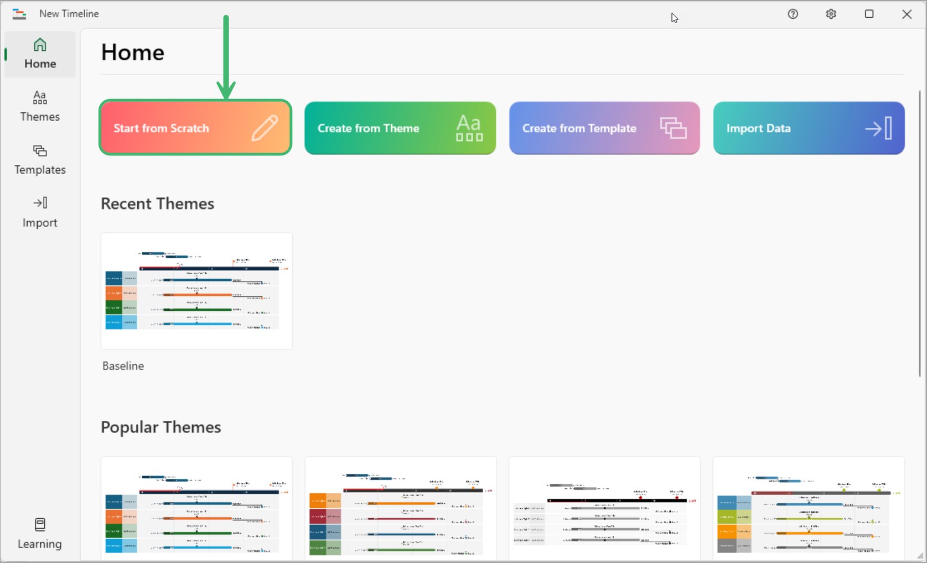Click Create from Template
Viewport: 927px width, 563px height.
[604, 128]
